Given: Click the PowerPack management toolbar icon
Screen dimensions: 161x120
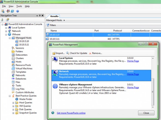Looking at the screenshot, I should [x=8, y=11].
